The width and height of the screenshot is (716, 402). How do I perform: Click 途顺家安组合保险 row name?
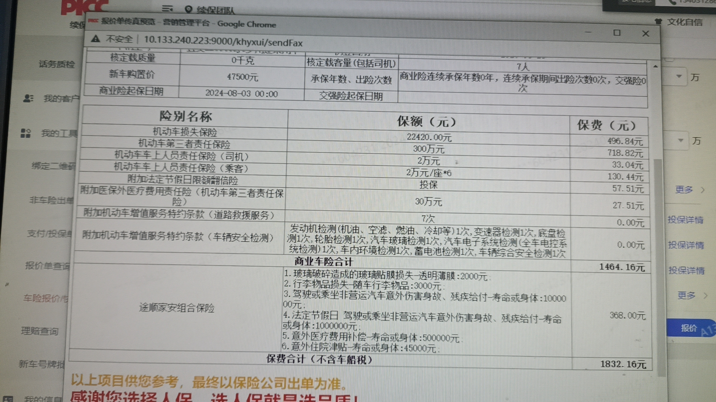coord(177,308)
